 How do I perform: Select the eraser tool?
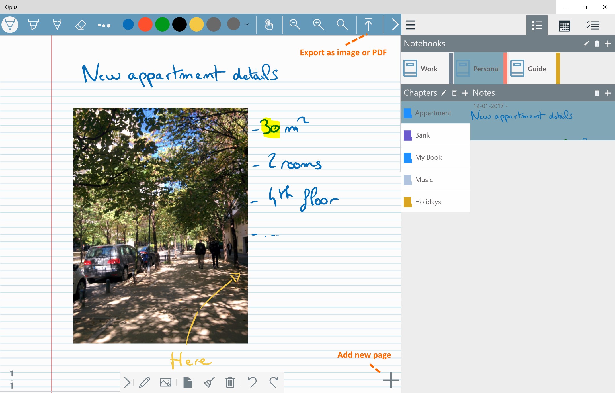click(x=81, y=25)
